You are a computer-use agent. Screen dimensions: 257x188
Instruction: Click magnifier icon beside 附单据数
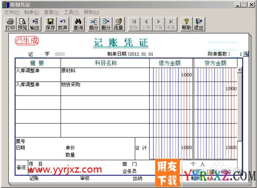[x=246, y=54]
